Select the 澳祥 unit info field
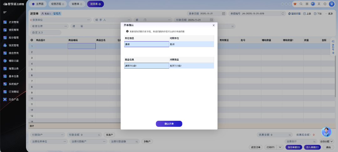This screenshot has width=338, height=152. 146,44
